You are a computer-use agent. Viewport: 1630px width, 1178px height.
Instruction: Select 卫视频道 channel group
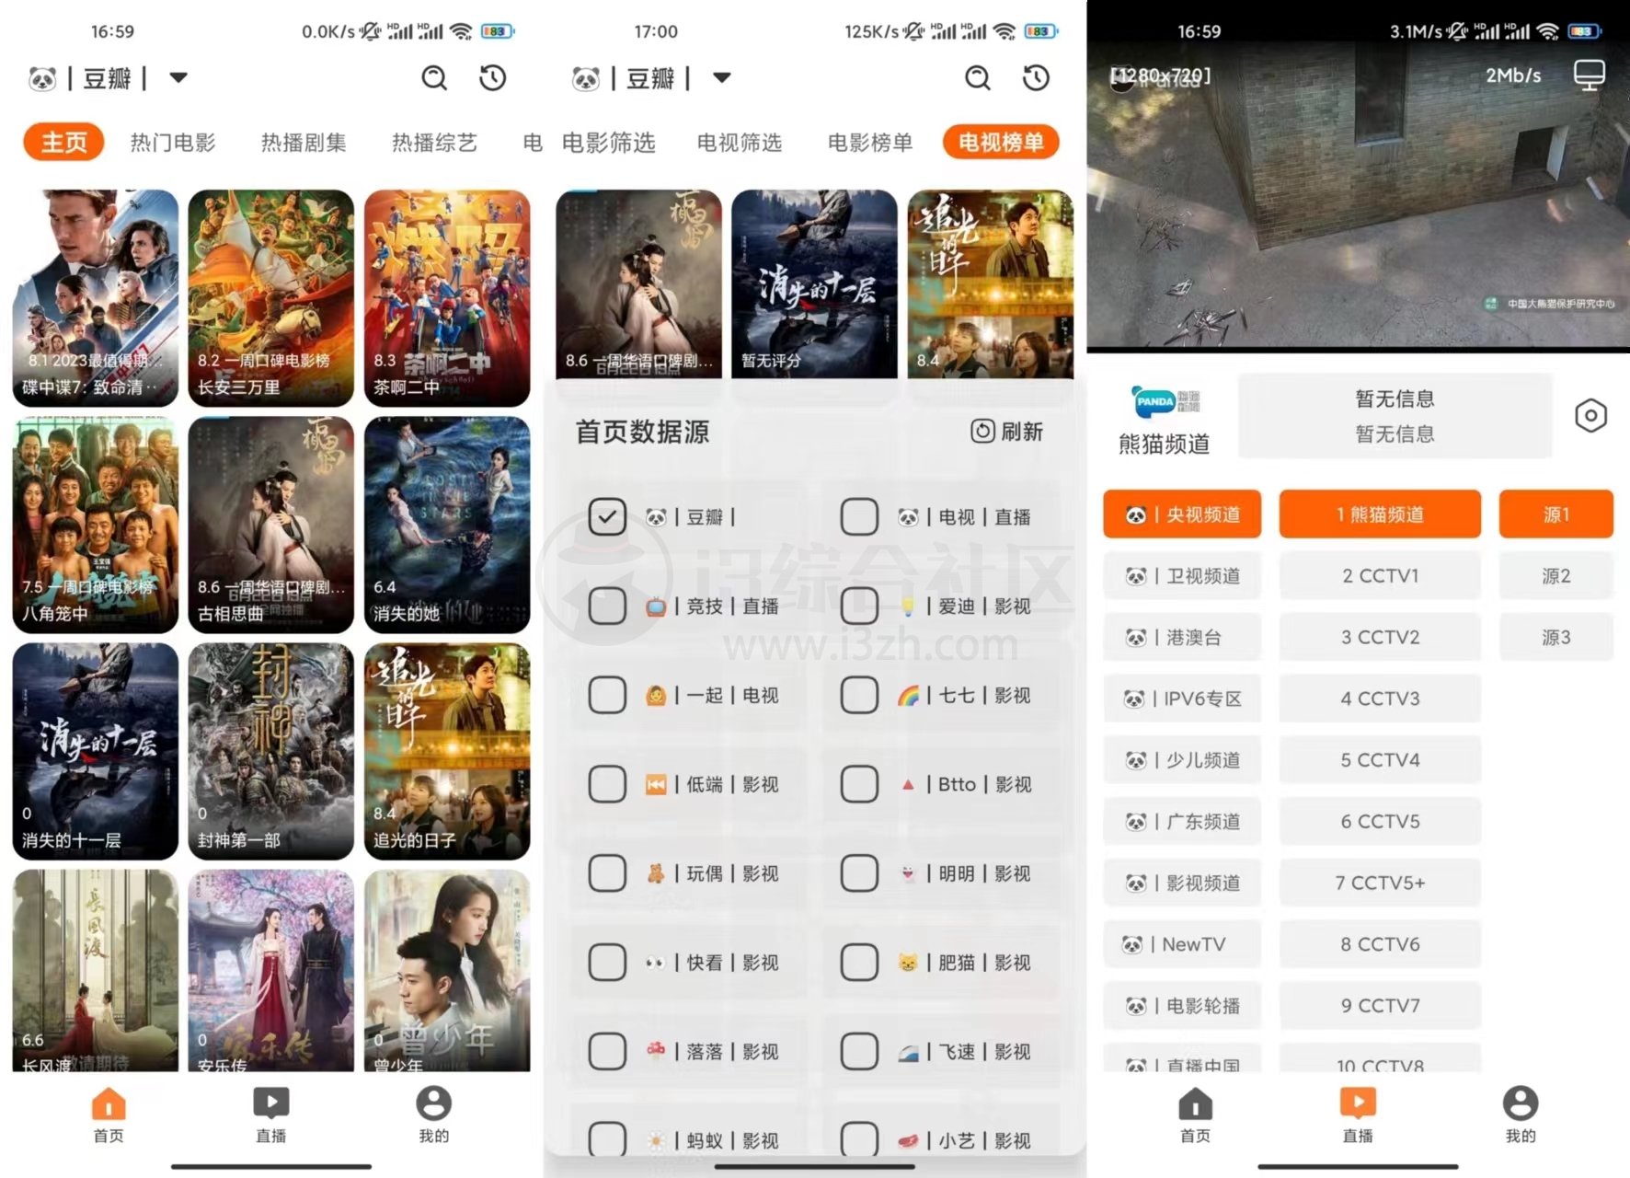point(1182,576)
